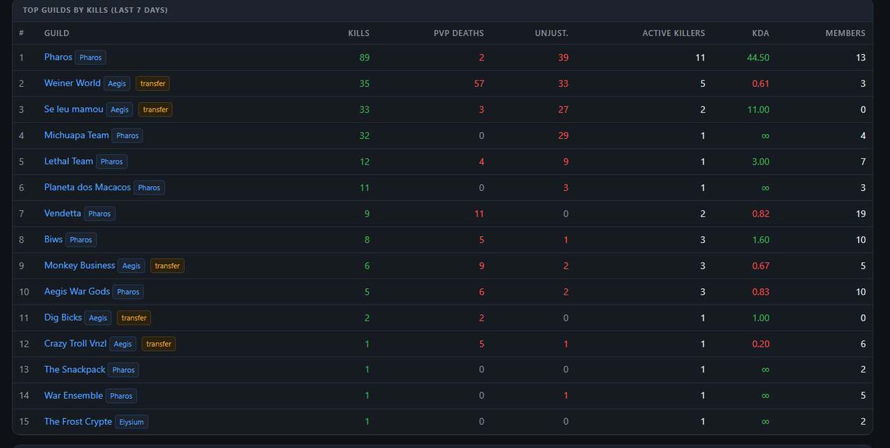Click the KDA column header
The height and width of the screenshot is (448, 890).
click(x=761, y=33)
